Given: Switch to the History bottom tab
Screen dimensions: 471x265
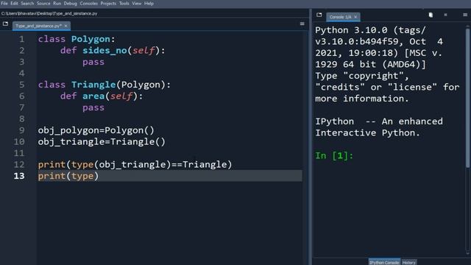Looking at the screenshot, I should click(409, 262).
